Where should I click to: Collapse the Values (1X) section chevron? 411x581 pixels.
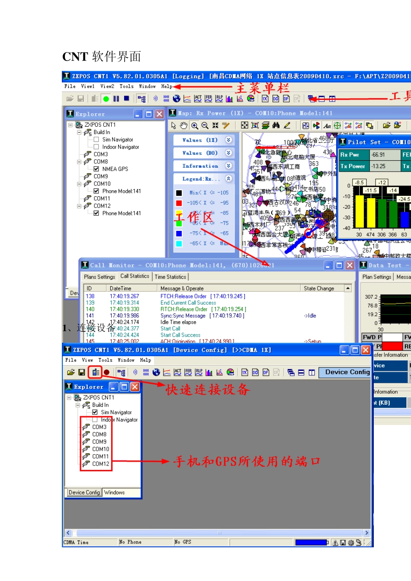[x=228, y=140]
